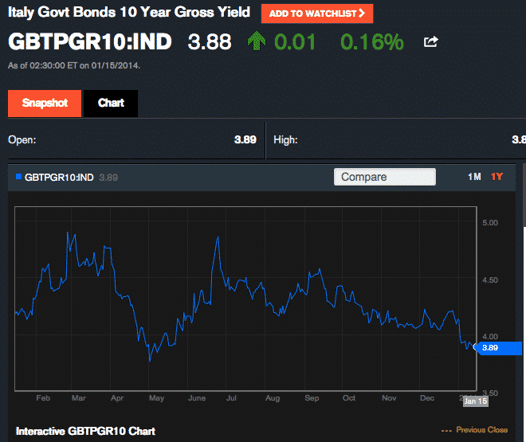
Task: Click into the Compare input field
Action: pyautogui.click(x=384, y=177)
